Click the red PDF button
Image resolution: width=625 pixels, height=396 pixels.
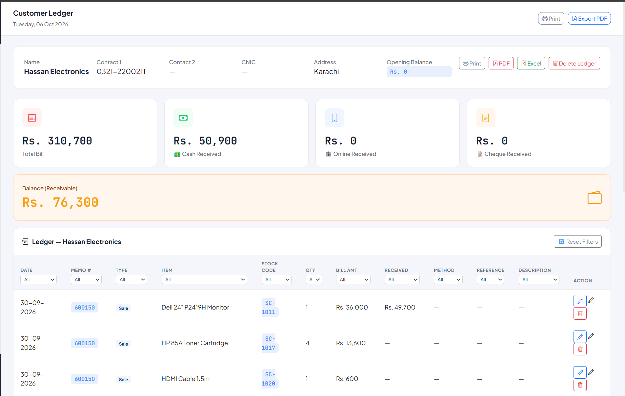[501, 63]
